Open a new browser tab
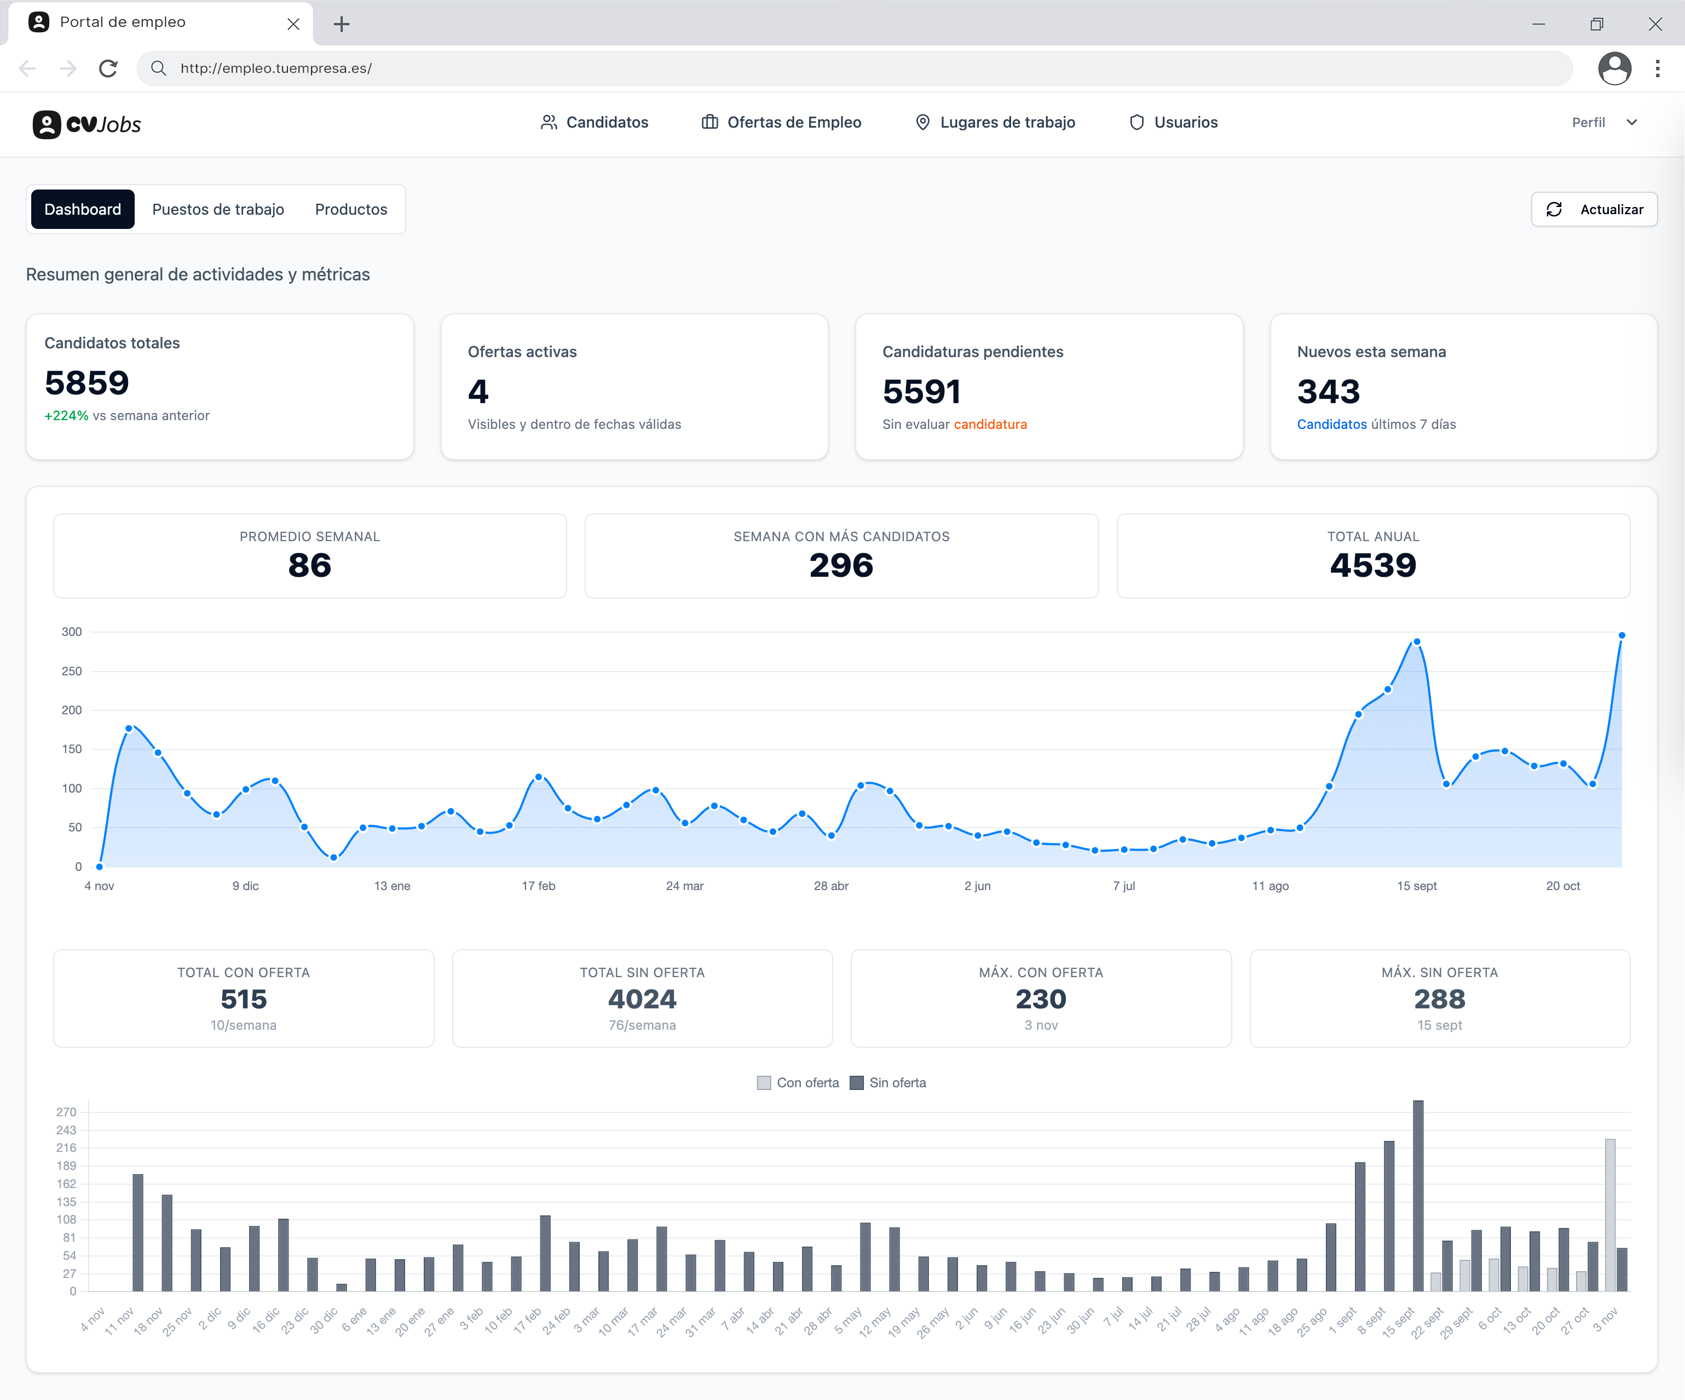The image size is (1685, 1400). point(342,24)
